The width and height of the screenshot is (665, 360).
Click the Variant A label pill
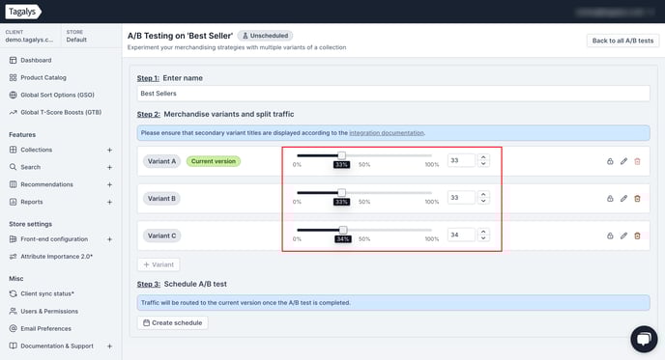(x=161, y=161)
